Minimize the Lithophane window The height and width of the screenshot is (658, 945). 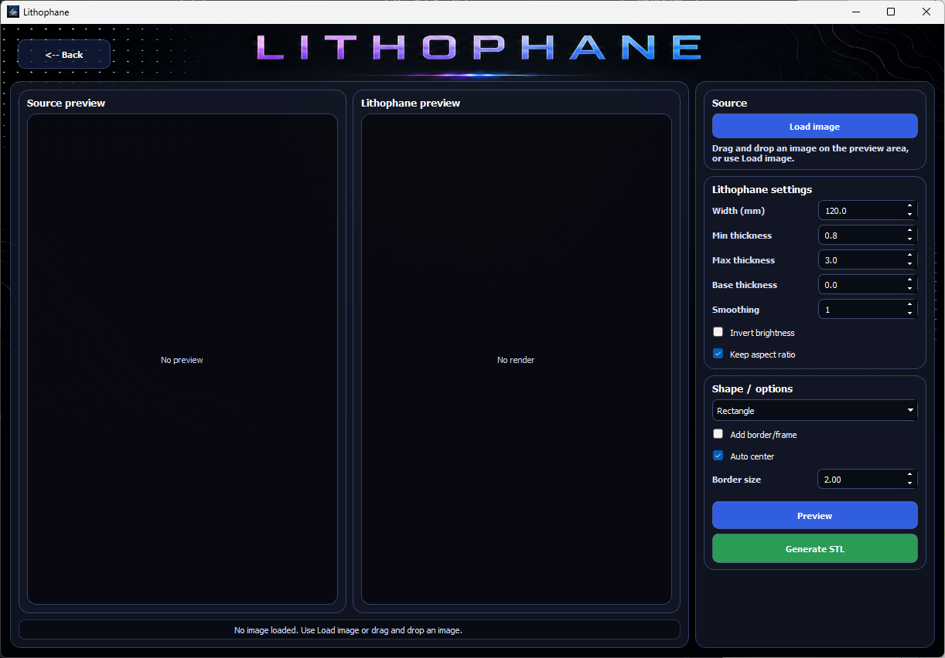pos(855,12)
